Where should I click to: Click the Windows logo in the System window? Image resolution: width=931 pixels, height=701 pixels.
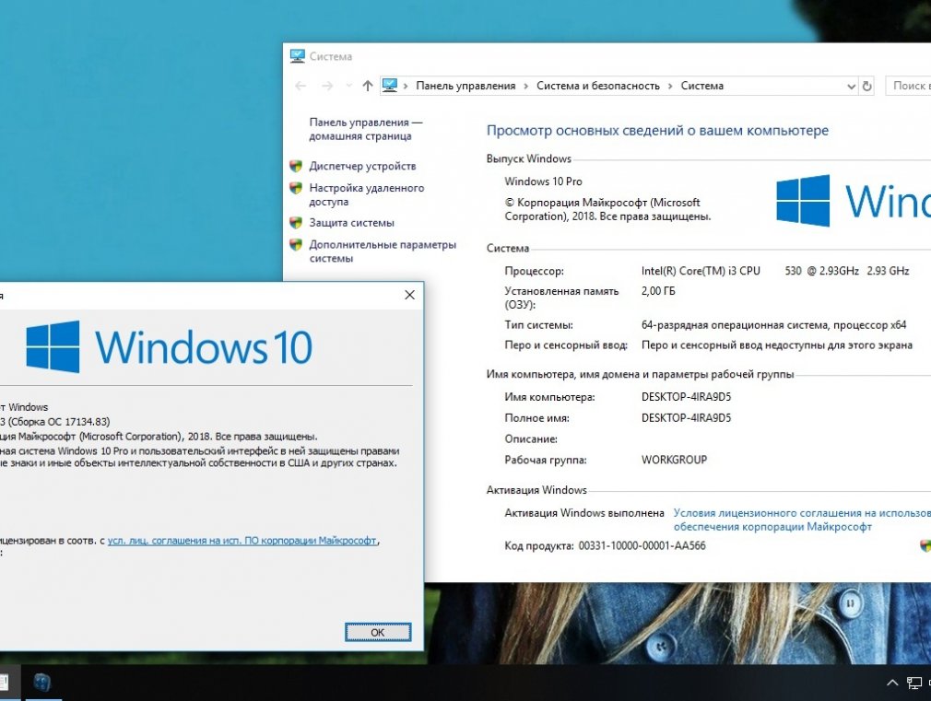point(803,201)
